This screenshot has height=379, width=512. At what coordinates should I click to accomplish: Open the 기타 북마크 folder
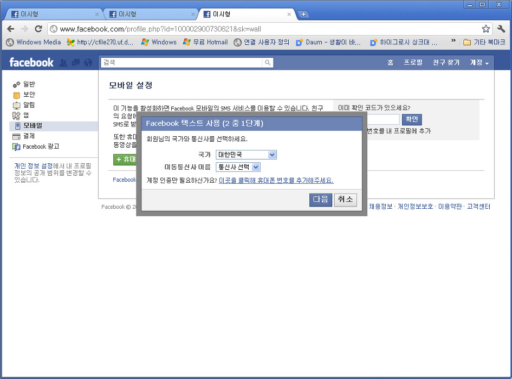tap(484, 42)
